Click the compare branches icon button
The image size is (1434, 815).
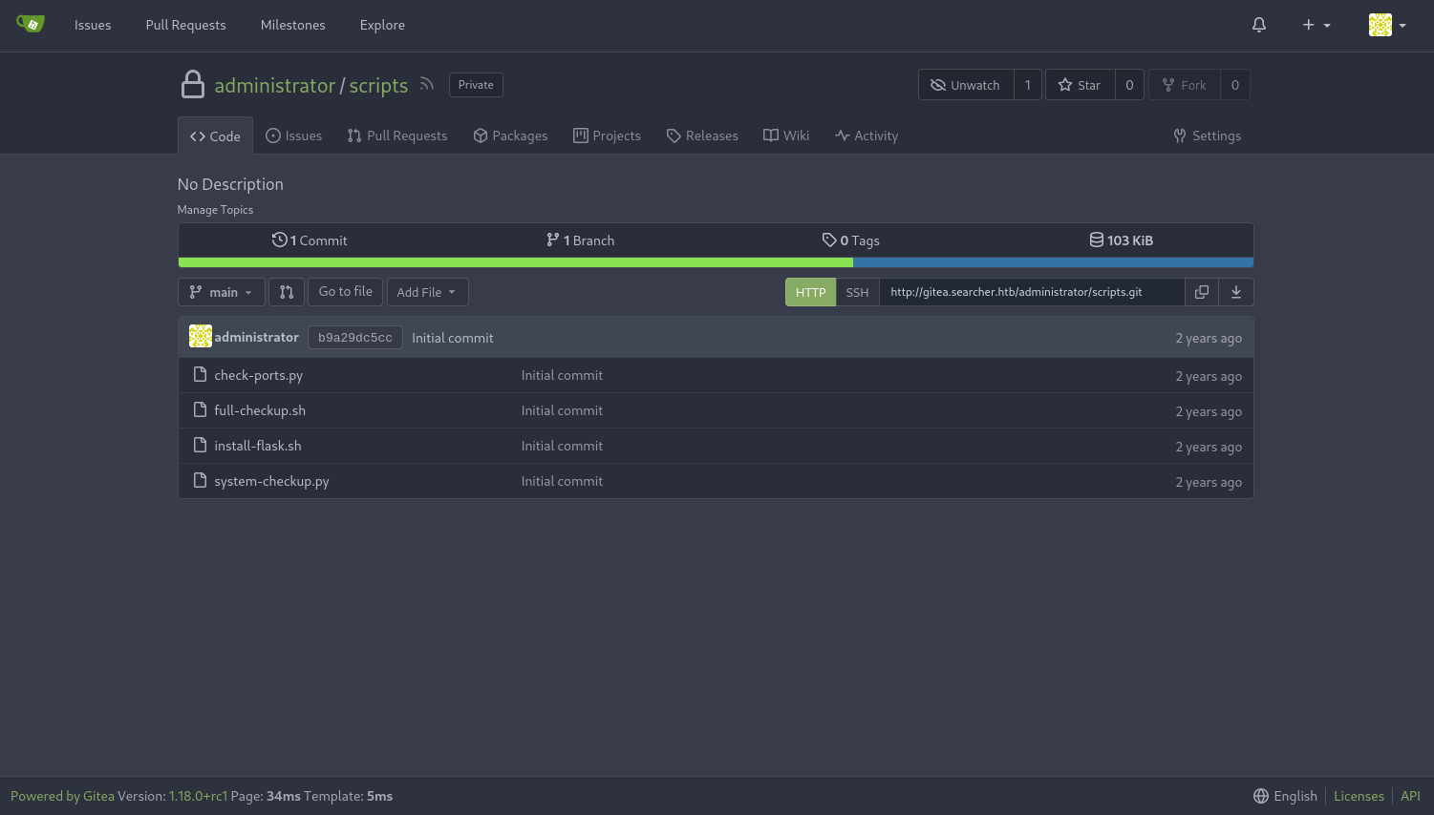pyautogui.click(x=287, y=292)
